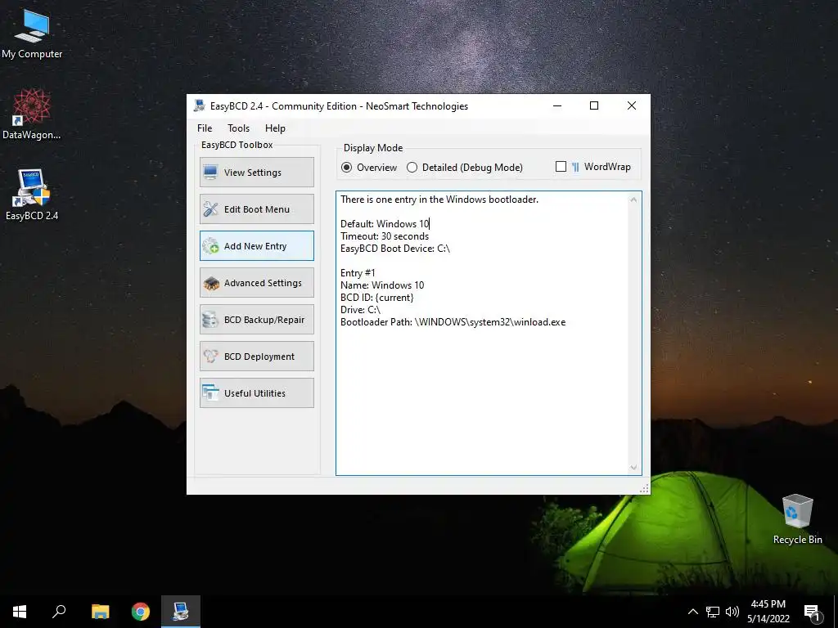Click the EasyBCD title bar app icon
This screenshot has width=838, height=628.
click(x=200, y=105)
